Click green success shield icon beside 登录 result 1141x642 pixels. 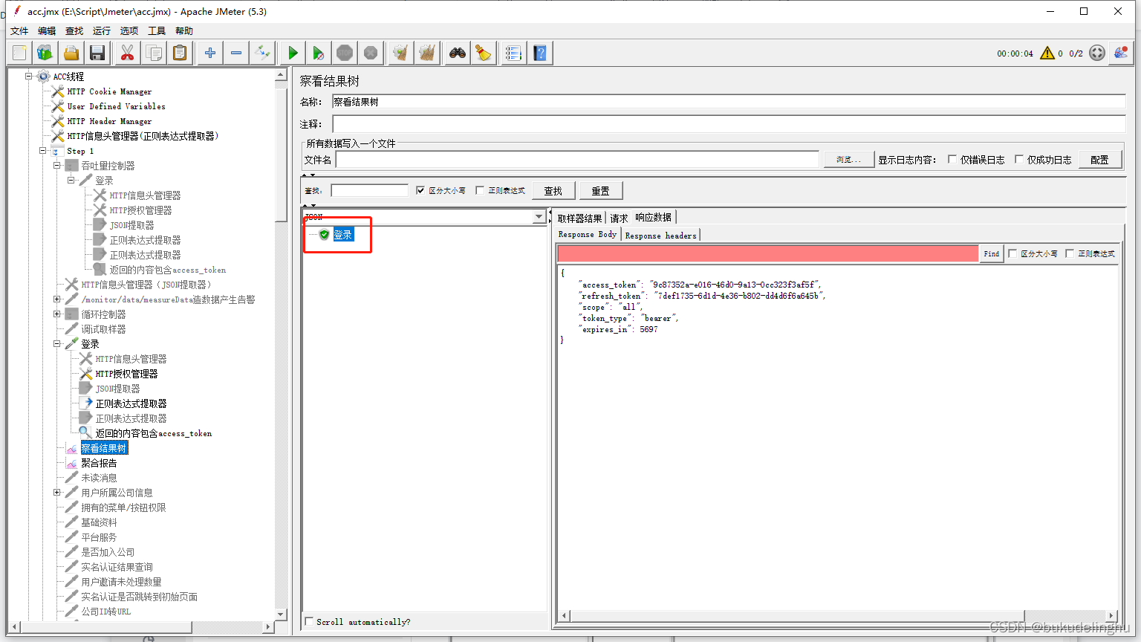pos(324,235)
